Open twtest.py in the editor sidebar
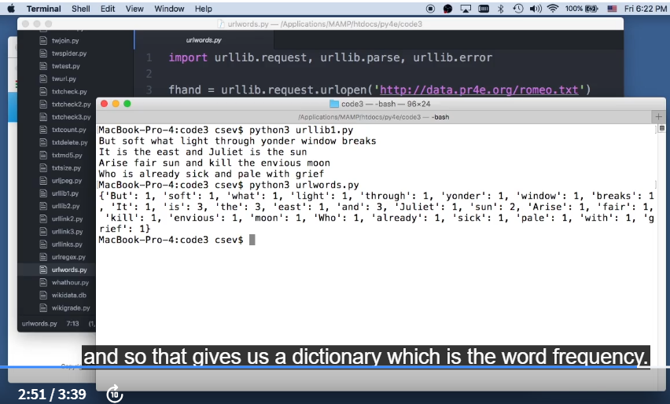 pyautogui.click(x=66, y=66)
